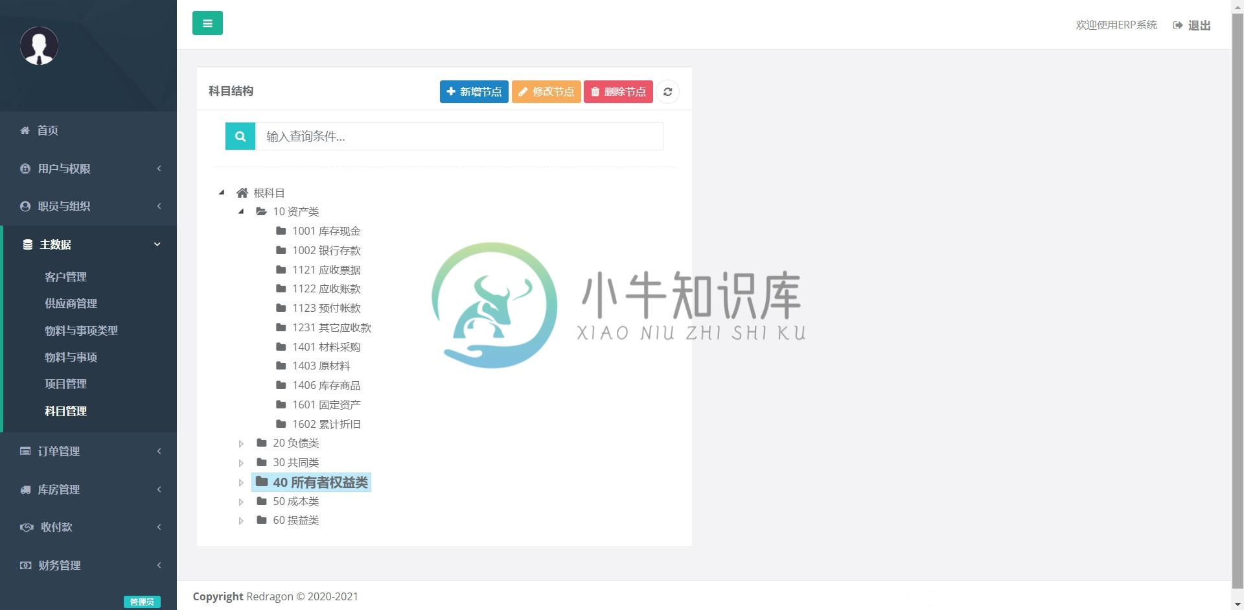Viewport: 1244px width, 610px height.
Task: Open 物料与事项类型 submenu item
Action: (81, 331)
